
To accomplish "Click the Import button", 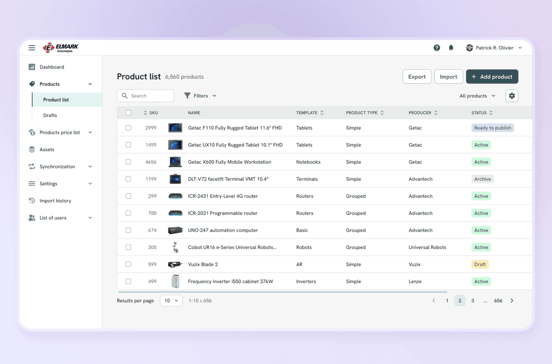I will tap(448, 77).
